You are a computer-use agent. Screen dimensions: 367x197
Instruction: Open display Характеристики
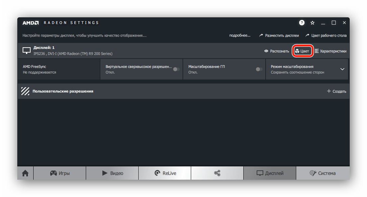330,51
